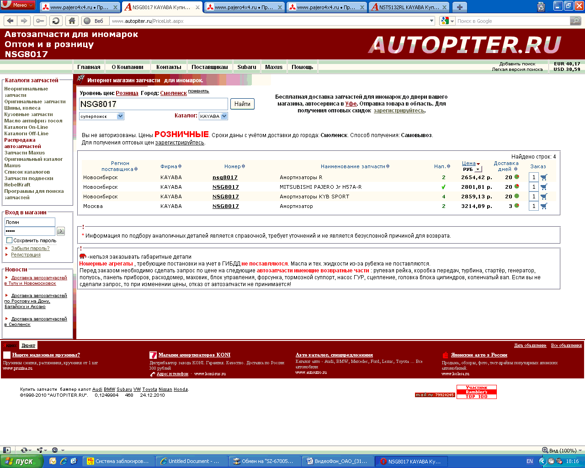Reload the page with the refresh icon
The height and width of the screenshot is (468, 585).
(56, 21)
